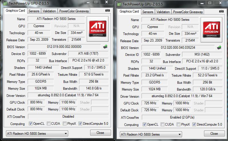Open PowerColor Giveaway tab in right window
This screenshot has width=228, height=141.
point(188,12)
